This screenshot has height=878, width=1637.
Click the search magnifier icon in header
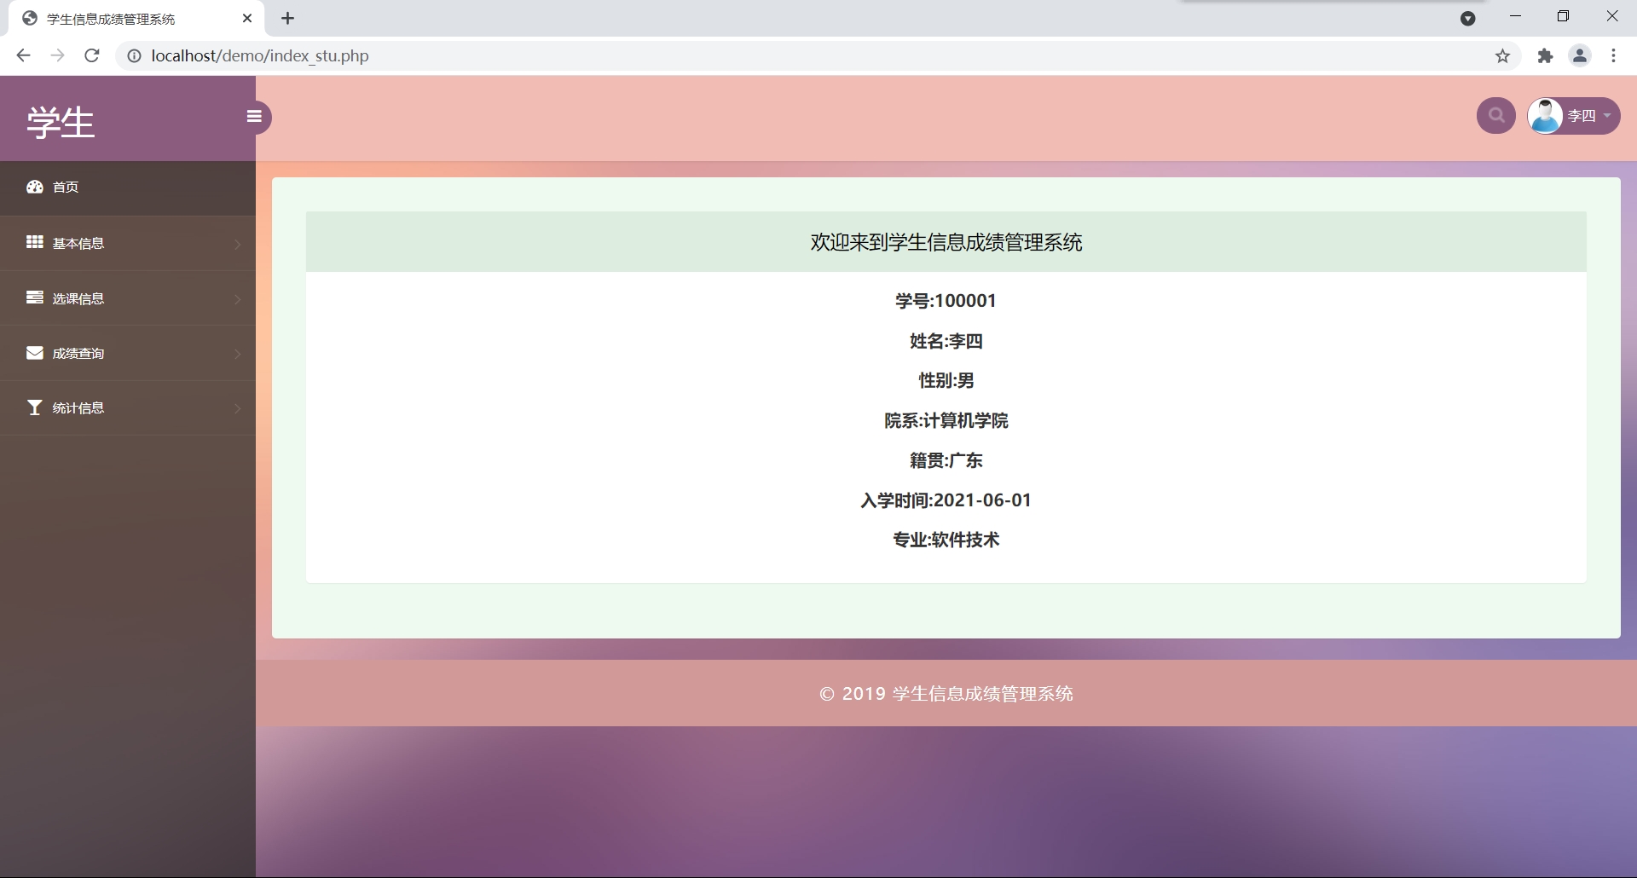click(x=1495, y=116)
